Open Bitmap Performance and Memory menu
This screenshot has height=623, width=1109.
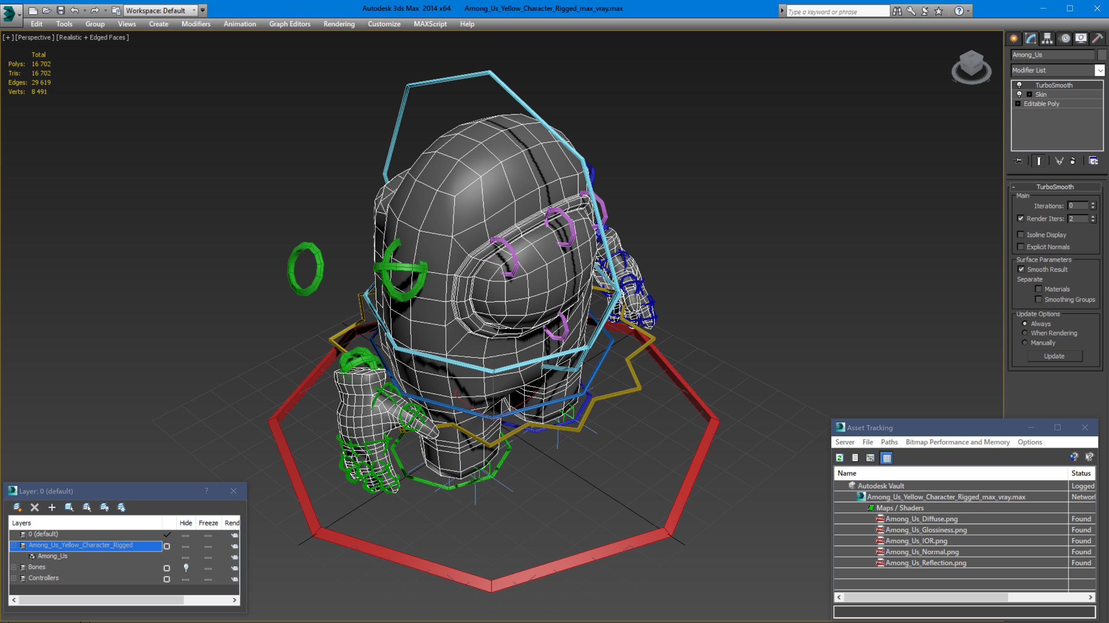[x=957, y=442]
